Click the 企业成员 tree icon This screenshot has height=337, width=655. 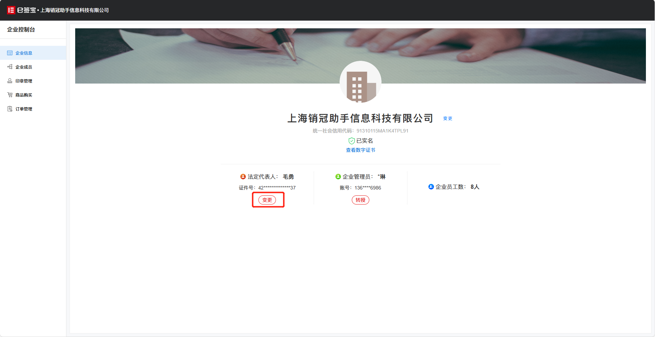click(x=10, y=67)
